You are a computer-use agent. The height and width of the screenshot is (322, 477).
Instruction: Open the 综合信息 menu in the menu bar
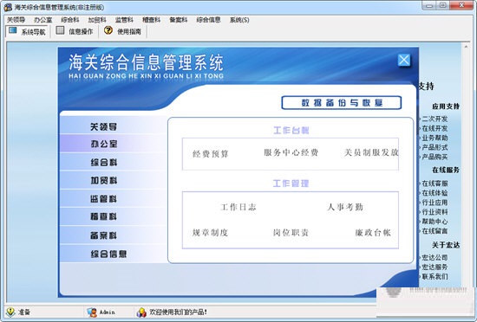point(208,20)
